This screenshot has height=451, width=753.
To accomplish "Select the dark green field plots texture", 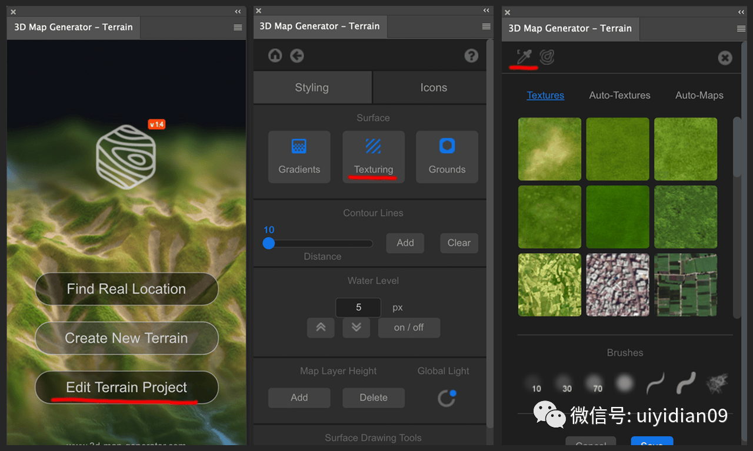I will 686,285.
